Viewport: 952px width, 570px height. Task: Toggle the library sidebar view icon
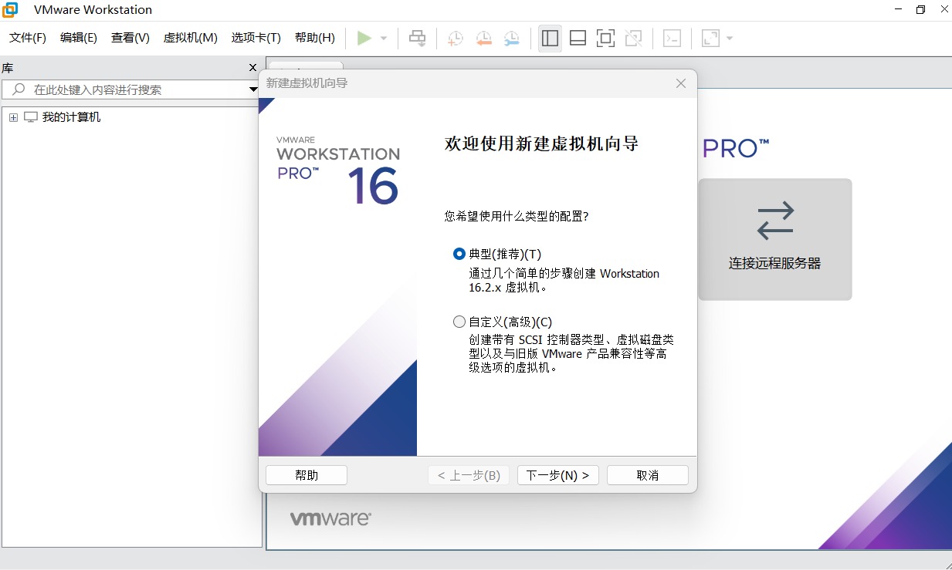pyautogui.click(x=550, y=38)
